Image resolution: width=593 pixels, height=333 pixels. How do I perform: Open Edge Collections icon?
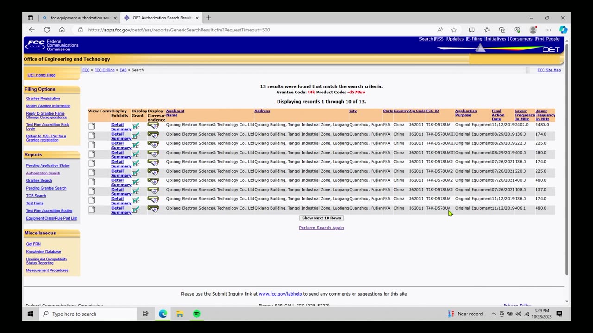coord(502,30)
